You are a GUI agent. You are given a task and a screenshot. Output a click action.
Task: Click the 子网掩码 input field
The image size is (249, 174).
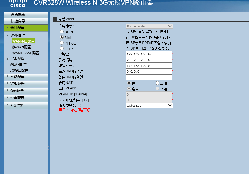point(149,60)
